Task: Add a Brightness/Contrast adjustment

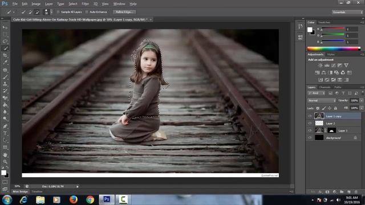Action: [x=321, y=65]
